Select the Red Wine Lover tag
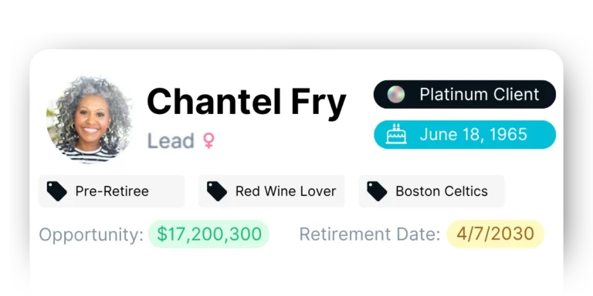This screenshot has width=593, height=296. (272, 191)
